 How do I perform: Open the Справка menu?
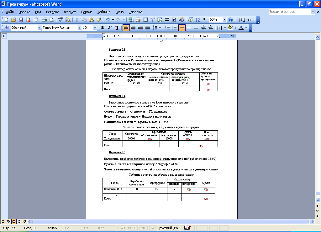pyautogui.click(x=135, y=12)
